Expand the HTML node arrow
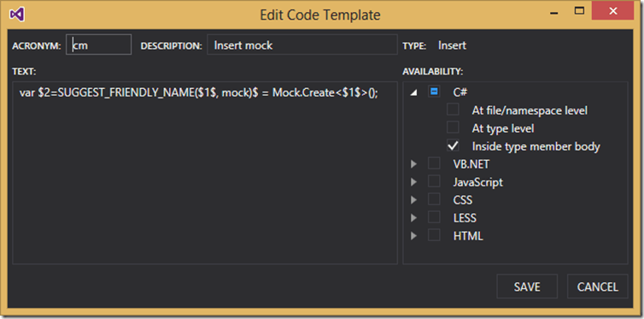 [x=413, y=236]
